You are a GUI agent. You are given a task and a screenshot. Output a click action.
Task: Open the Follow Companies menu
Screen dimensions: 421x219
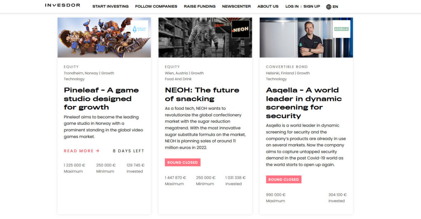(x=156, y=7)
